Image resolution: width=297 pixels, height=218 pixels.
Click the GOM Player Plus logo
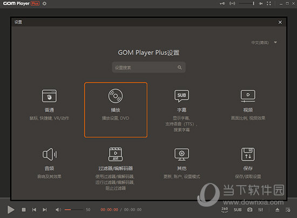[22, 4]
